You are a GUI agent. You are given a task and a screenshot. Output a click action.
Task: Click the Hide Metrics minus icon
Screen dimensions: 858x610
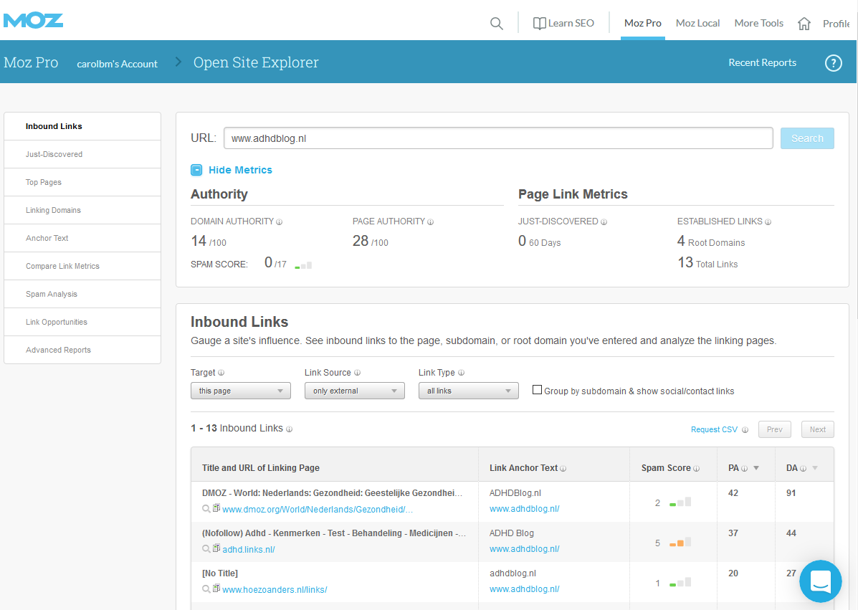pos(196,170)
